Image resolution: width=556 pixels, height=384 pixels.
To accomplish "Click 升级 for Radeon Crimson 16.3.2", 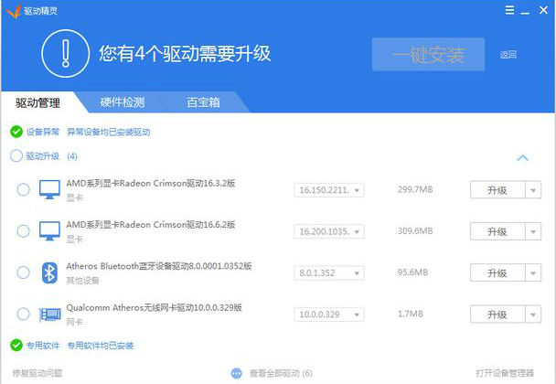I will (x=497, y=190).
